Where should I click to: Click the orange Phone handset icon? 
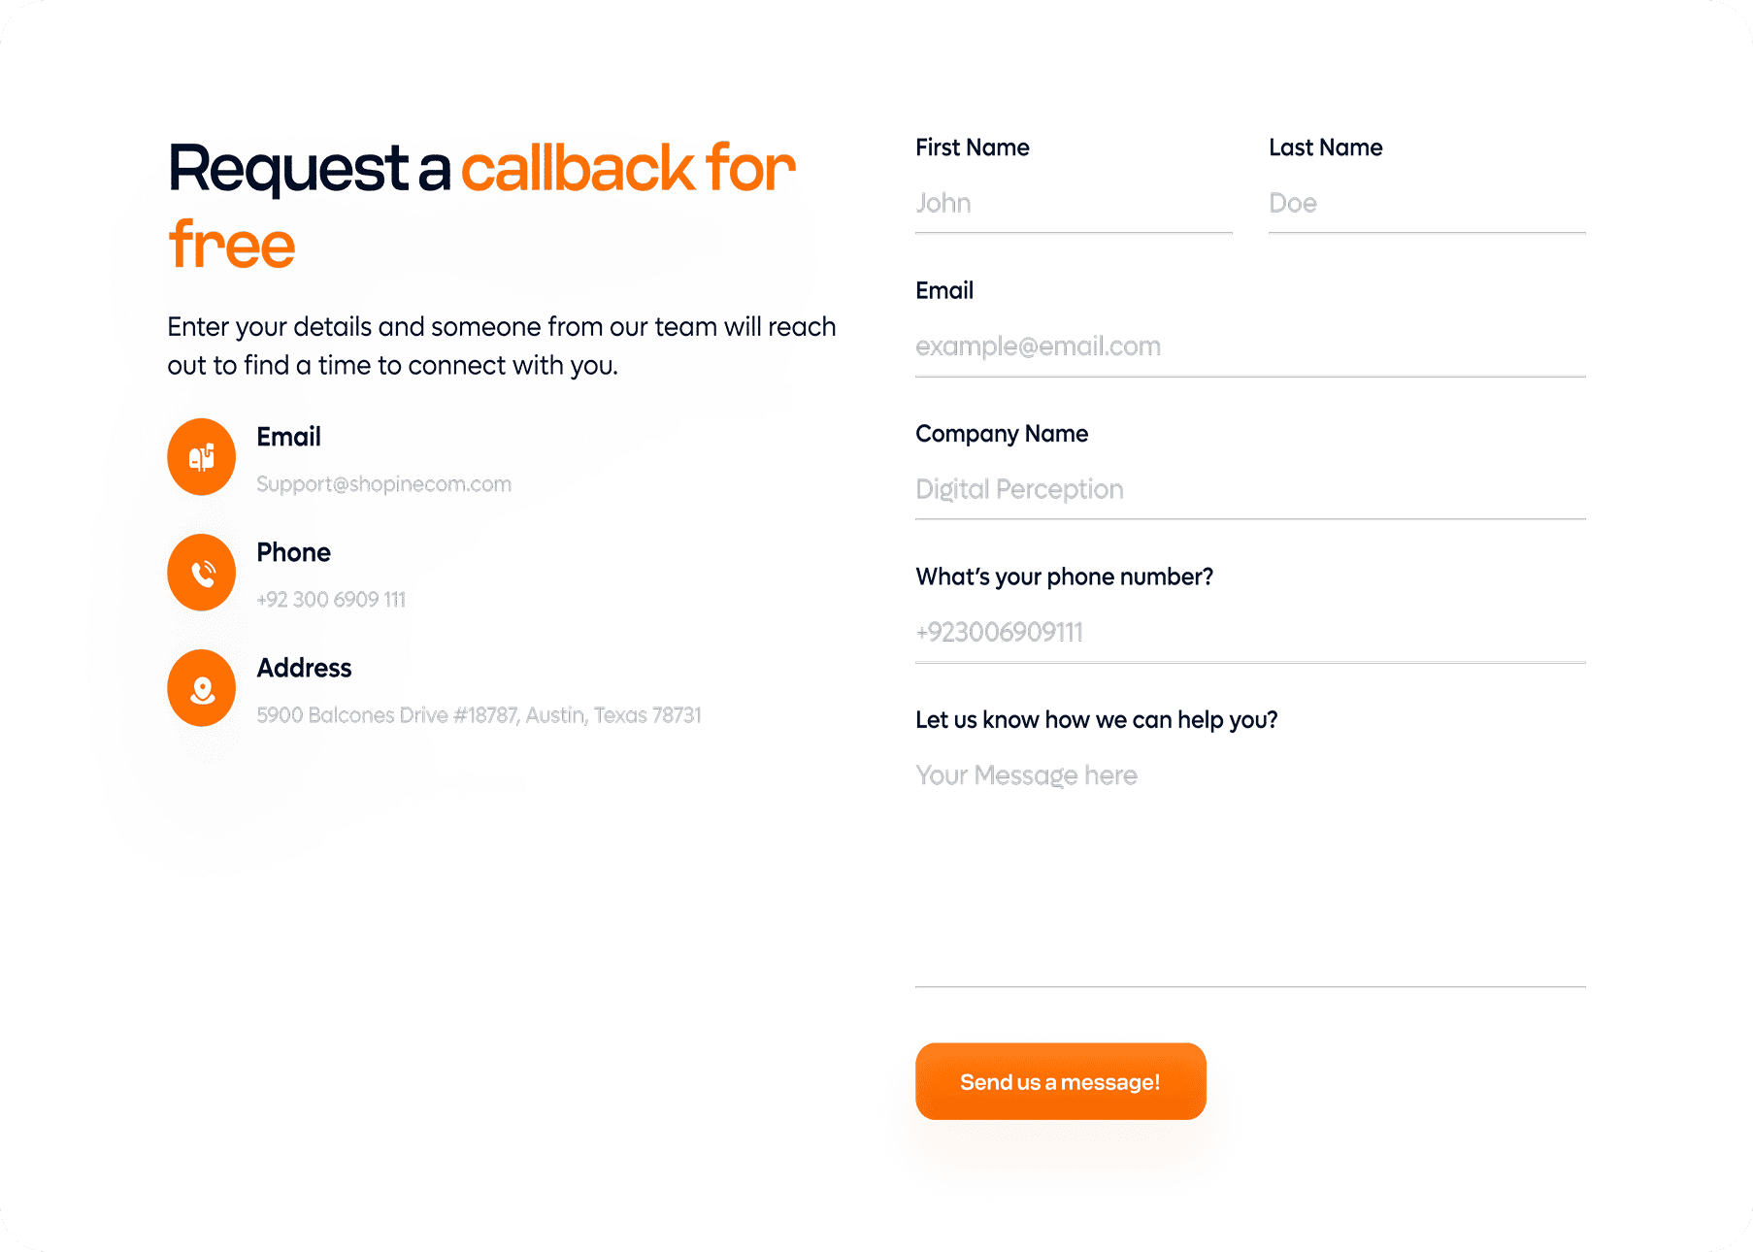pyautogui.click(x=202, y=573)
